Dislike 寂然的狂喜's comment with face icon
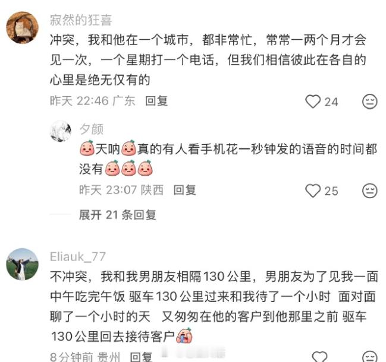 [x=370, y=101]
